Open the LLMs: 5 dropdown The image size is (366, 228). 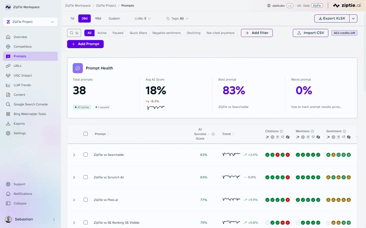pyautogui.click(x=143, y=18)
